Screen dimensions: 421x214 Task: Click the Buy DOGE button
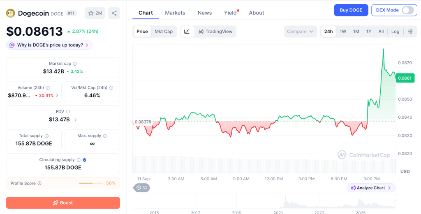click(351, 10)
